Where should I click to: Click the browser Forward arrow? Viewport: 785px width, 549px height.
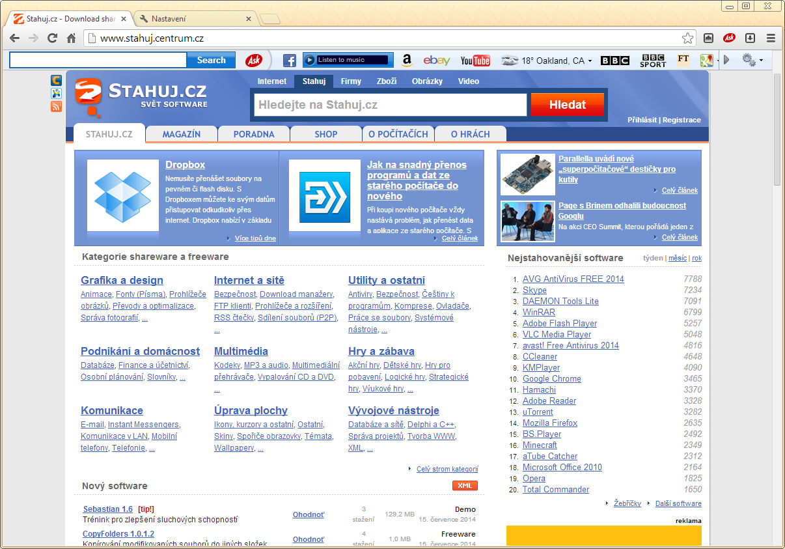pyautogui.click(x=33, y=38)
